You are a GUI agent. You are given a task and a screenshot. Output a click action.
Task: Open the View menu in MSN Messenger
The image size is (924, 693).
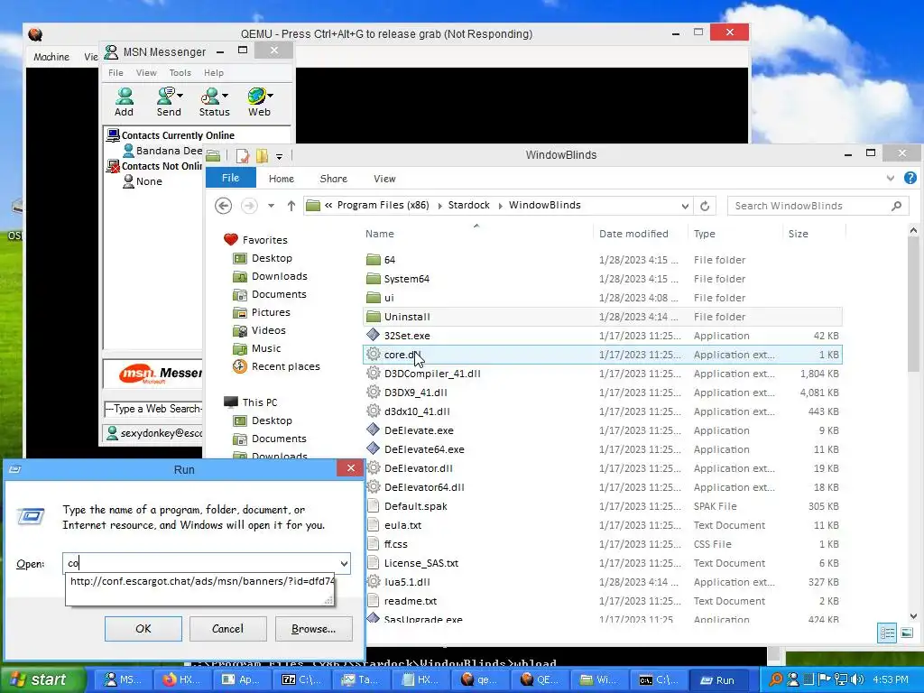click(146, 73)
